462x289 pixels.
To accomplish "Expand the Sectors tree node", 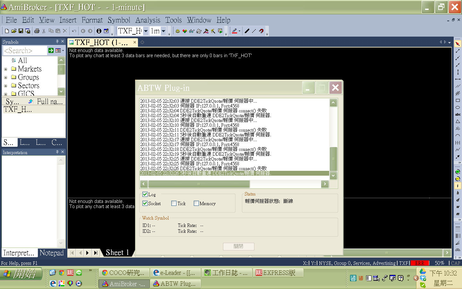I will click(5, 86).
